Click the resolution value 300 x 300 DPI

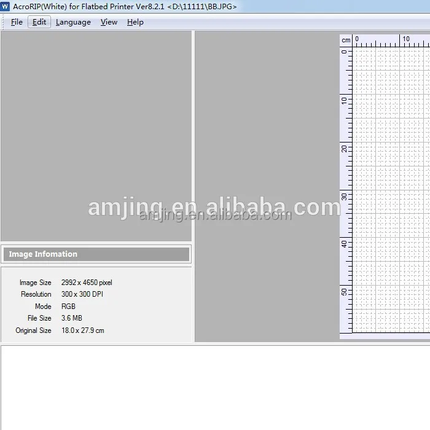[x=82, y=294]
